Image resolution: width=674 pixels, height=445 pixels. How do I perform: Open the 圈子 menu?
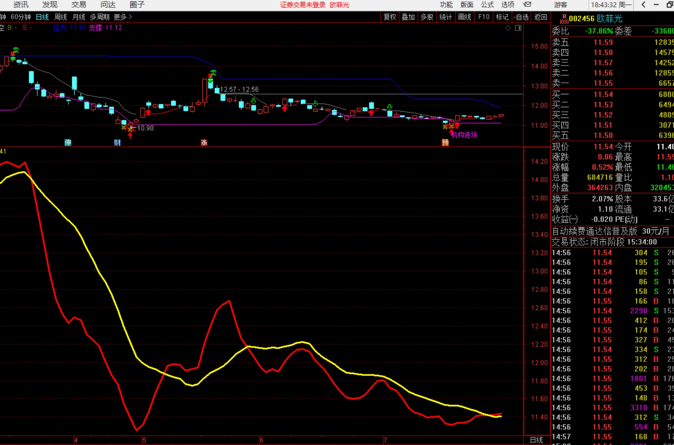pos(137,5)
